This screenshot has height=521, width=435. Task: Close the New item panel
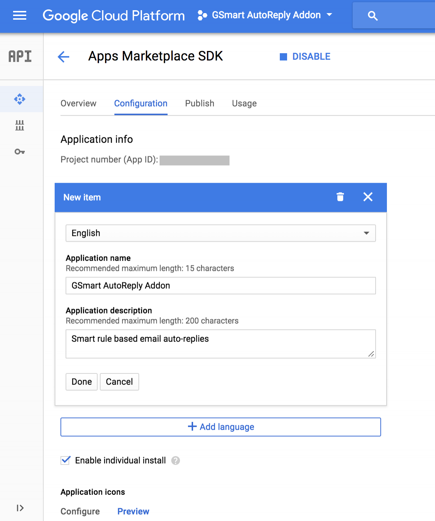(368, 197)
